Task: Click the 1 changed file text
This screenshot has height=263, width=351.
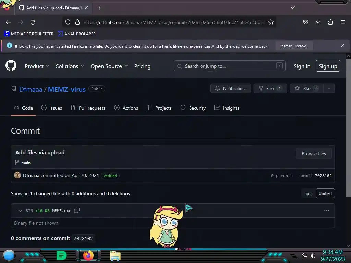Action: pos(45,194)
